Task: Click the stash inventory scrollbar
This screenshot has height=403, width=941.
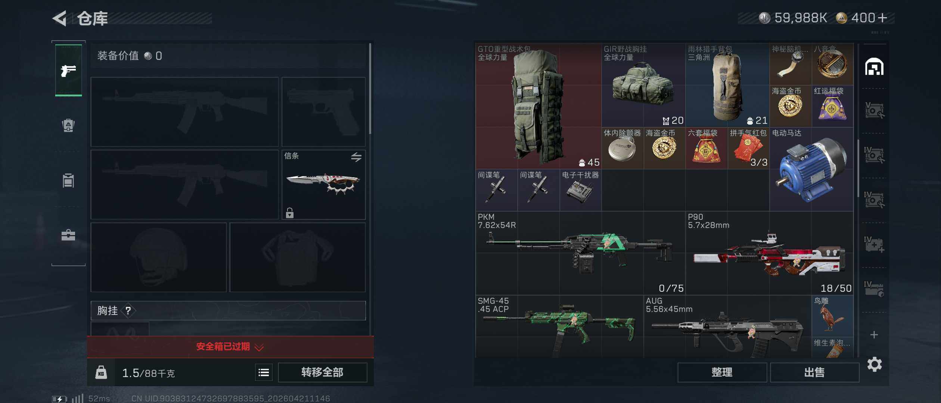Action: point(858,168)
